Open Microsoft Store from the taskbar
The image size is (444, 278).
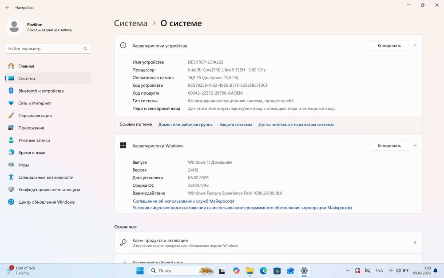(x=277, y=270)
